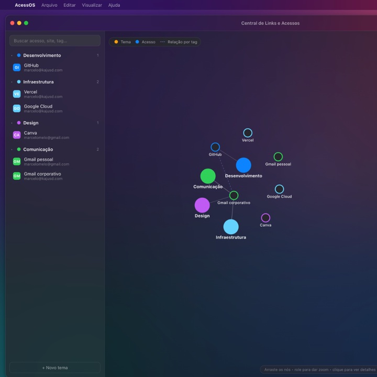Screen dimensions: 377x377
Task: Select the Canva node in the graph
Action: (x=265, y=218)
